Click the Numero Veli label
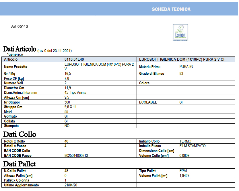This screenshot has height=191, width=239. [13, 83]
